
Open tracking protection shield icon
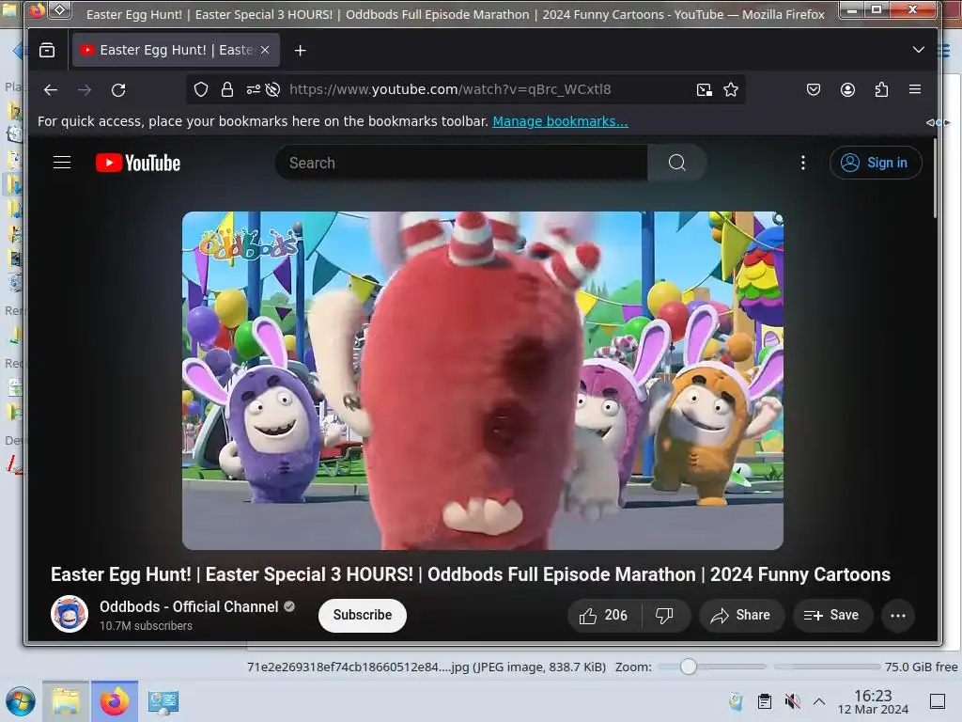point(201,89)
